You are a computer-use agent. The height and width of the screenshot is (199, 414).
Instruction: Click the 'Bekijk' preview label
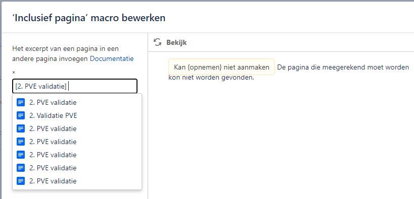pos(176,43)
